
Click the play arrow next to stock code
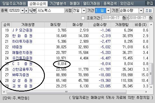click(26, 11)
